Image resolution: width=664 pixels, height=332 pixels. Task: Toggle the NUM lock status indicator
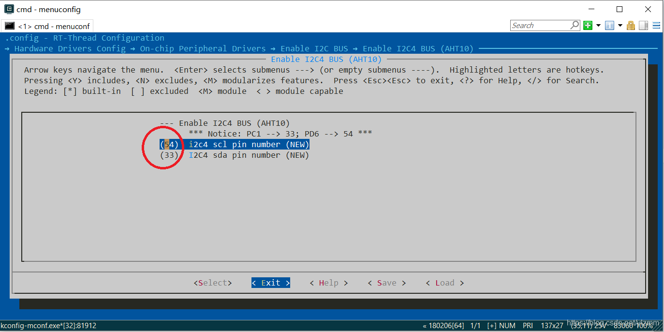[507, 325]
